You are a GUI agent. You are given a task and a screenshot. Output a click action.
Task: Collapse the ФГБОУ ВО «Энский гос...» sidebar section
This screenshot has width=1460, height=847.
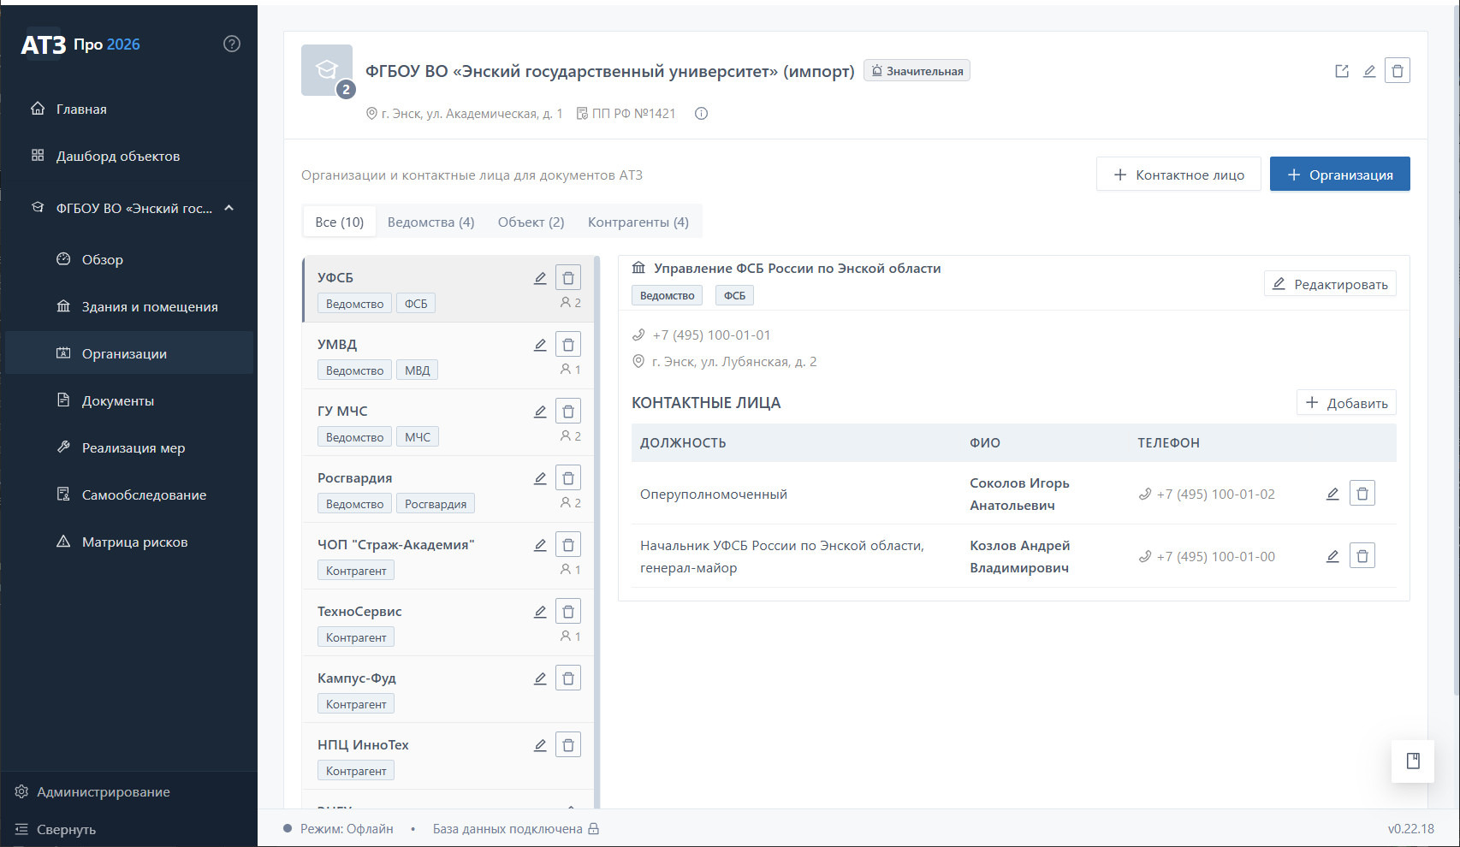coord(229,208)
